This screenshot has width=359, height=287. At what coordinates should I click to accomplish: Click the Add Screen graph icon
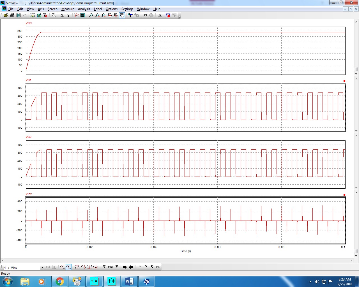(77, 15)
